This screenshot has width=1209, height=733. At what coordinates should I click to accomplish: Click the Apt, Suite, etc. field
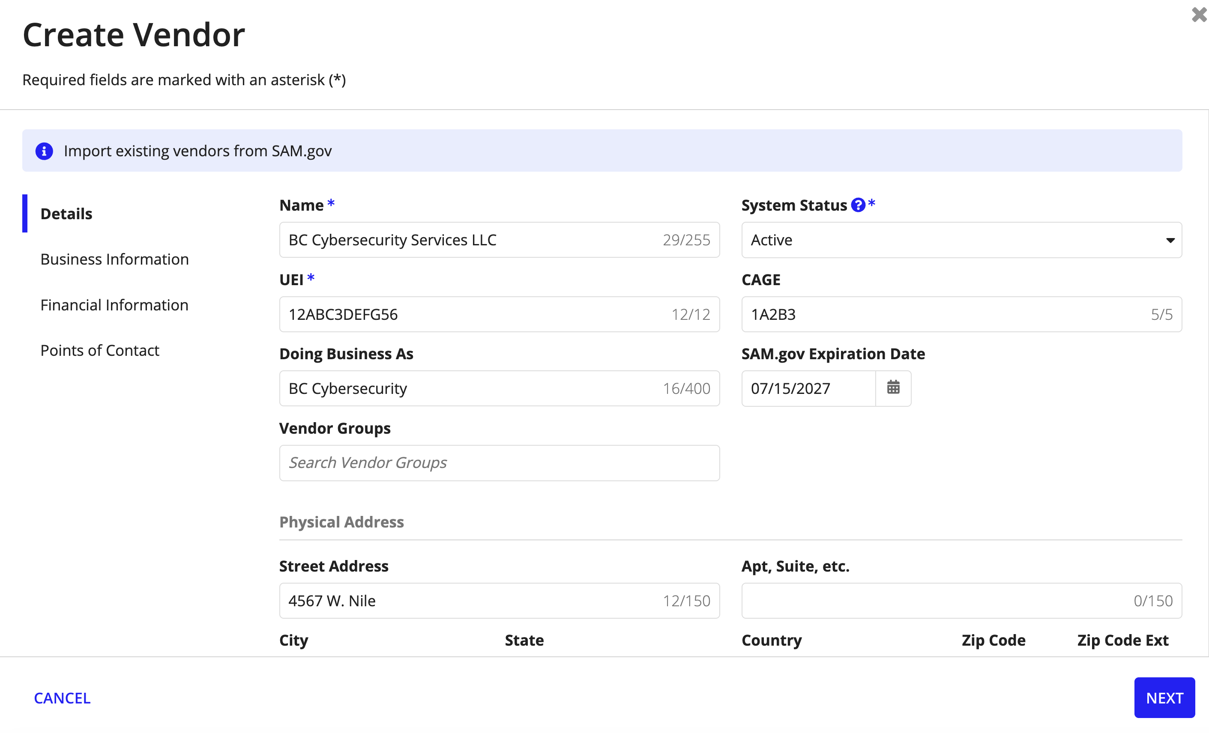(x=961, y=601)
